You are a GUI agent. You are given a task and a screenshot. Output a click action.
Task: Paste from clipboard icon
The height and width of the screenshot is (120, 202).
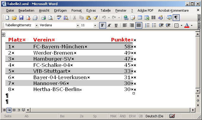[88, 18]
